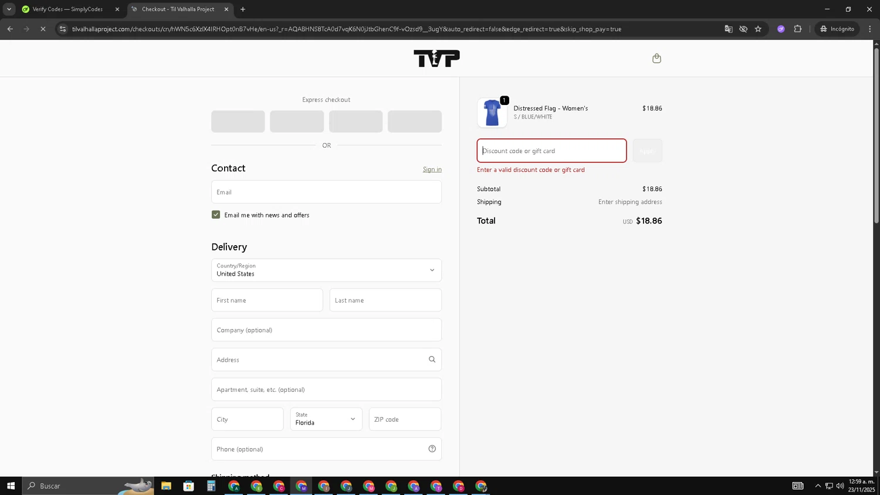The height and width of the screenshot is (495, 880).
Task: Open Chrome profile I on the taskbar
Action: [x=324, y=486]
